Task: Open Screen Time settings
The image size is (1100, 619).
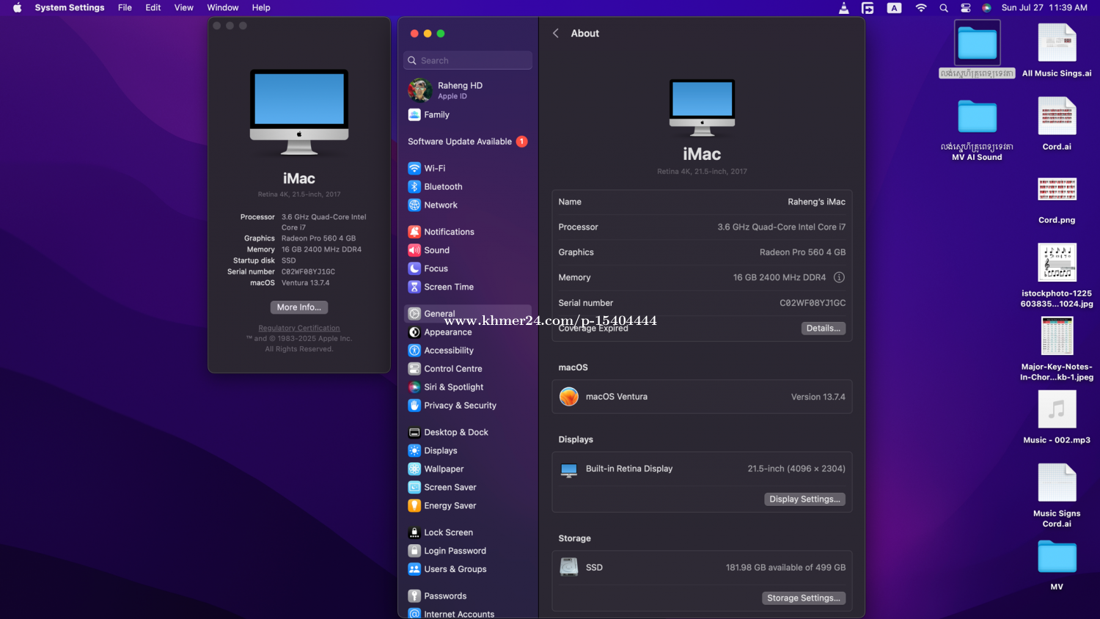Action: 448,287
